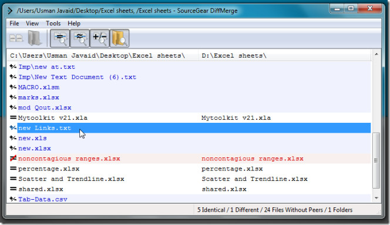
Task: Select right-side Mytoolkit v21.xla entry
Action: [x=236, y=118]
